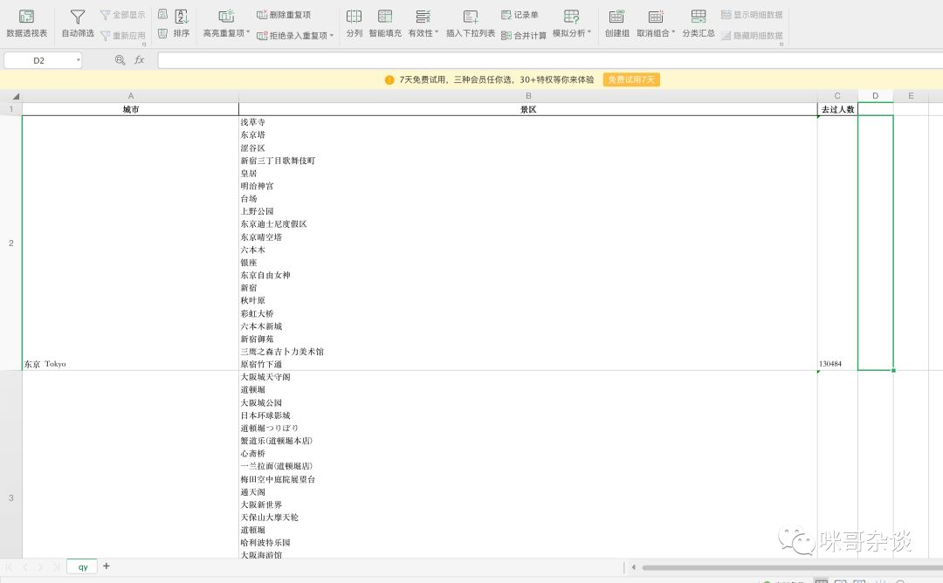Screen dimensions: 943x583
Task: Select the 景区 header cell
Action: (528, 109)
